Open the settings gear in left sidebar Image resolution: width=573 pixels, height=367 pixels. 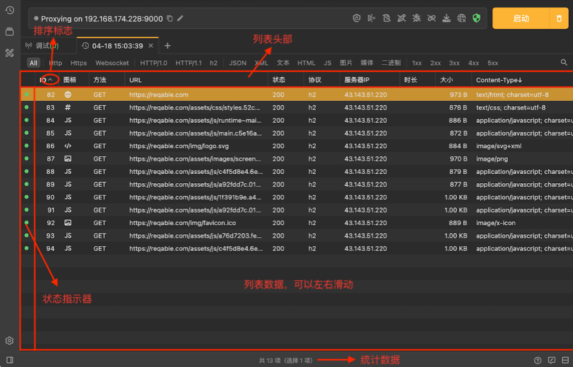click(x=10, y=340)
